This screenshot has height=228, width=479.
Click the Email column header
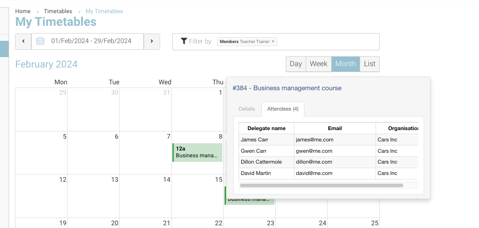coord(335,128)
